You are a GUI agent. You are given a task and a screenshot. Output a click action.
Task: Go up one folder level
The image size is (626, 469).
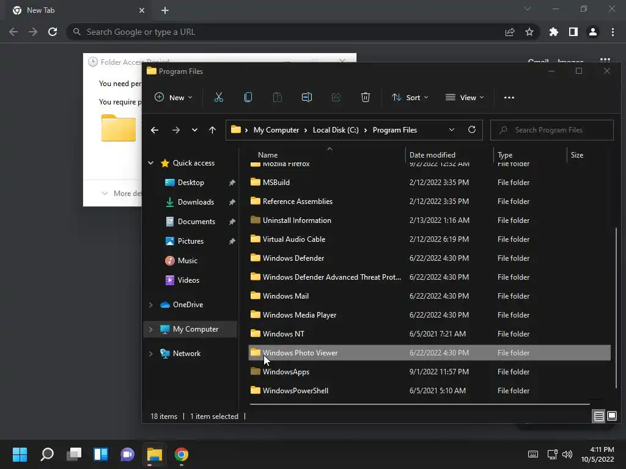tap(212, 130)
